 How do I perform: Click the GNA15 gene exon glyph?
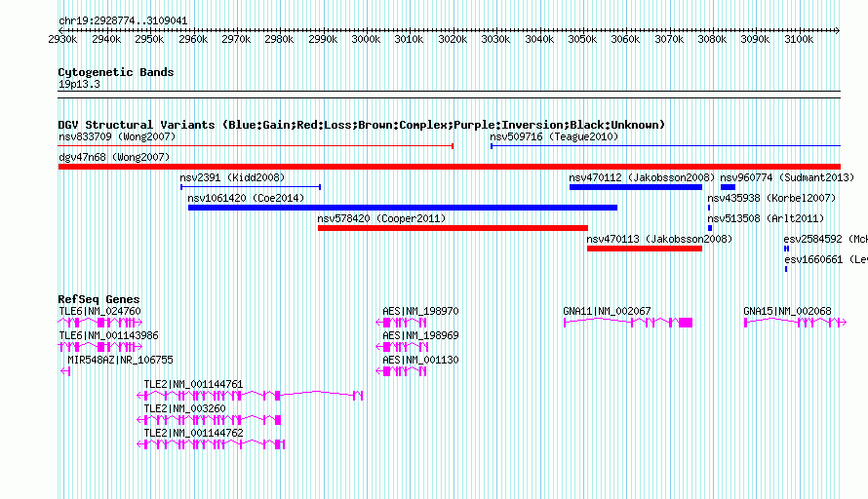tap(796, 323)
